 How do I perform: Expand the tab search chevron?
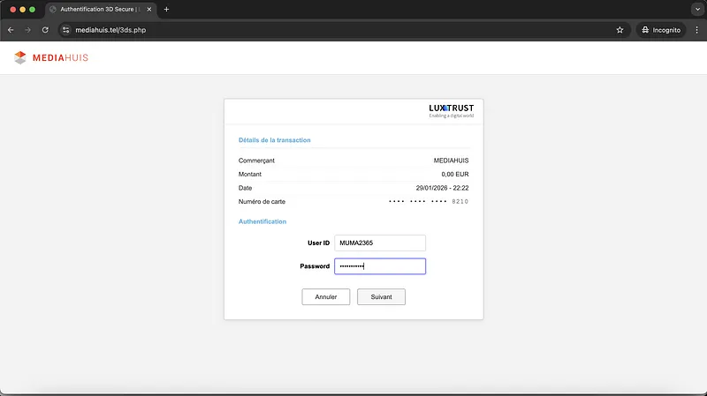coord(697,9)
